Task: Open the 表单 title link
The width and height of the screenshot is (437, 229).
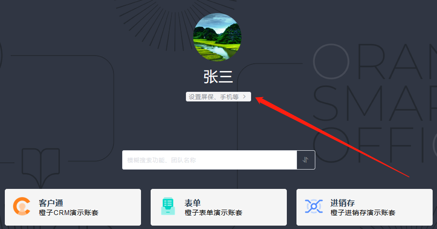Action: 193,203
